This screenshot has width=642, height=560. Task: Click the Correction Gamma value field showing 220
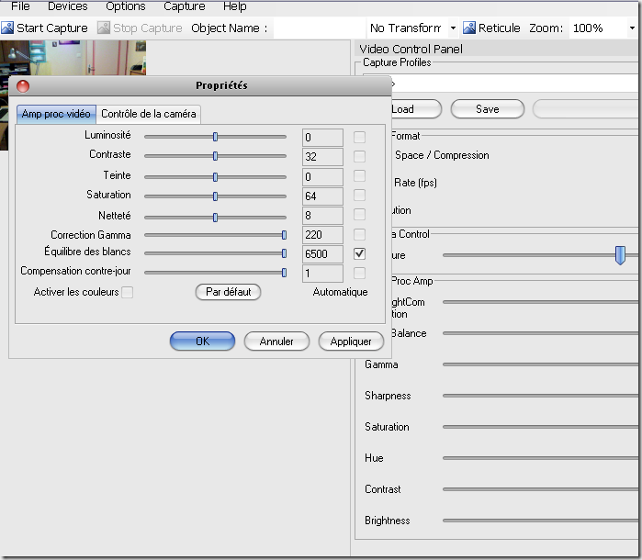pos(322,235)
